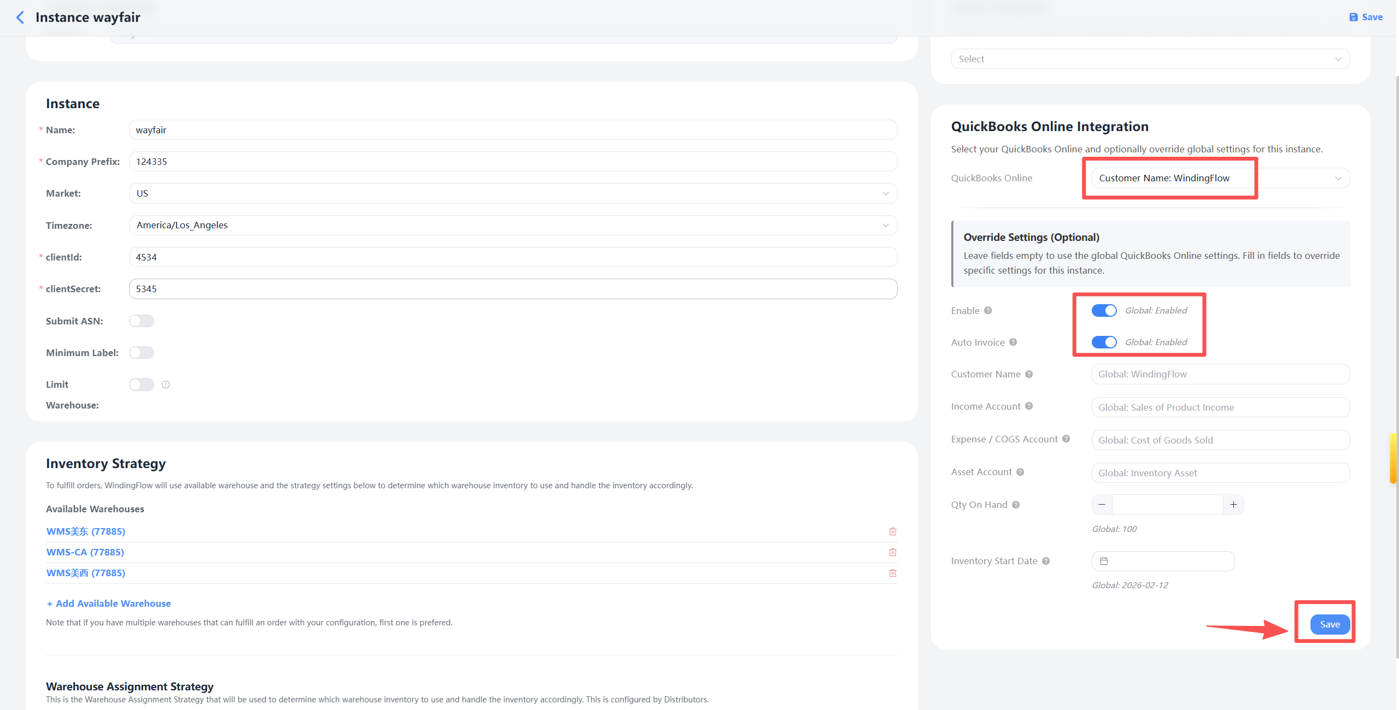
Task: Expand the Timezone America/Los_Angeles dropdown
Action: coord(512,225)
